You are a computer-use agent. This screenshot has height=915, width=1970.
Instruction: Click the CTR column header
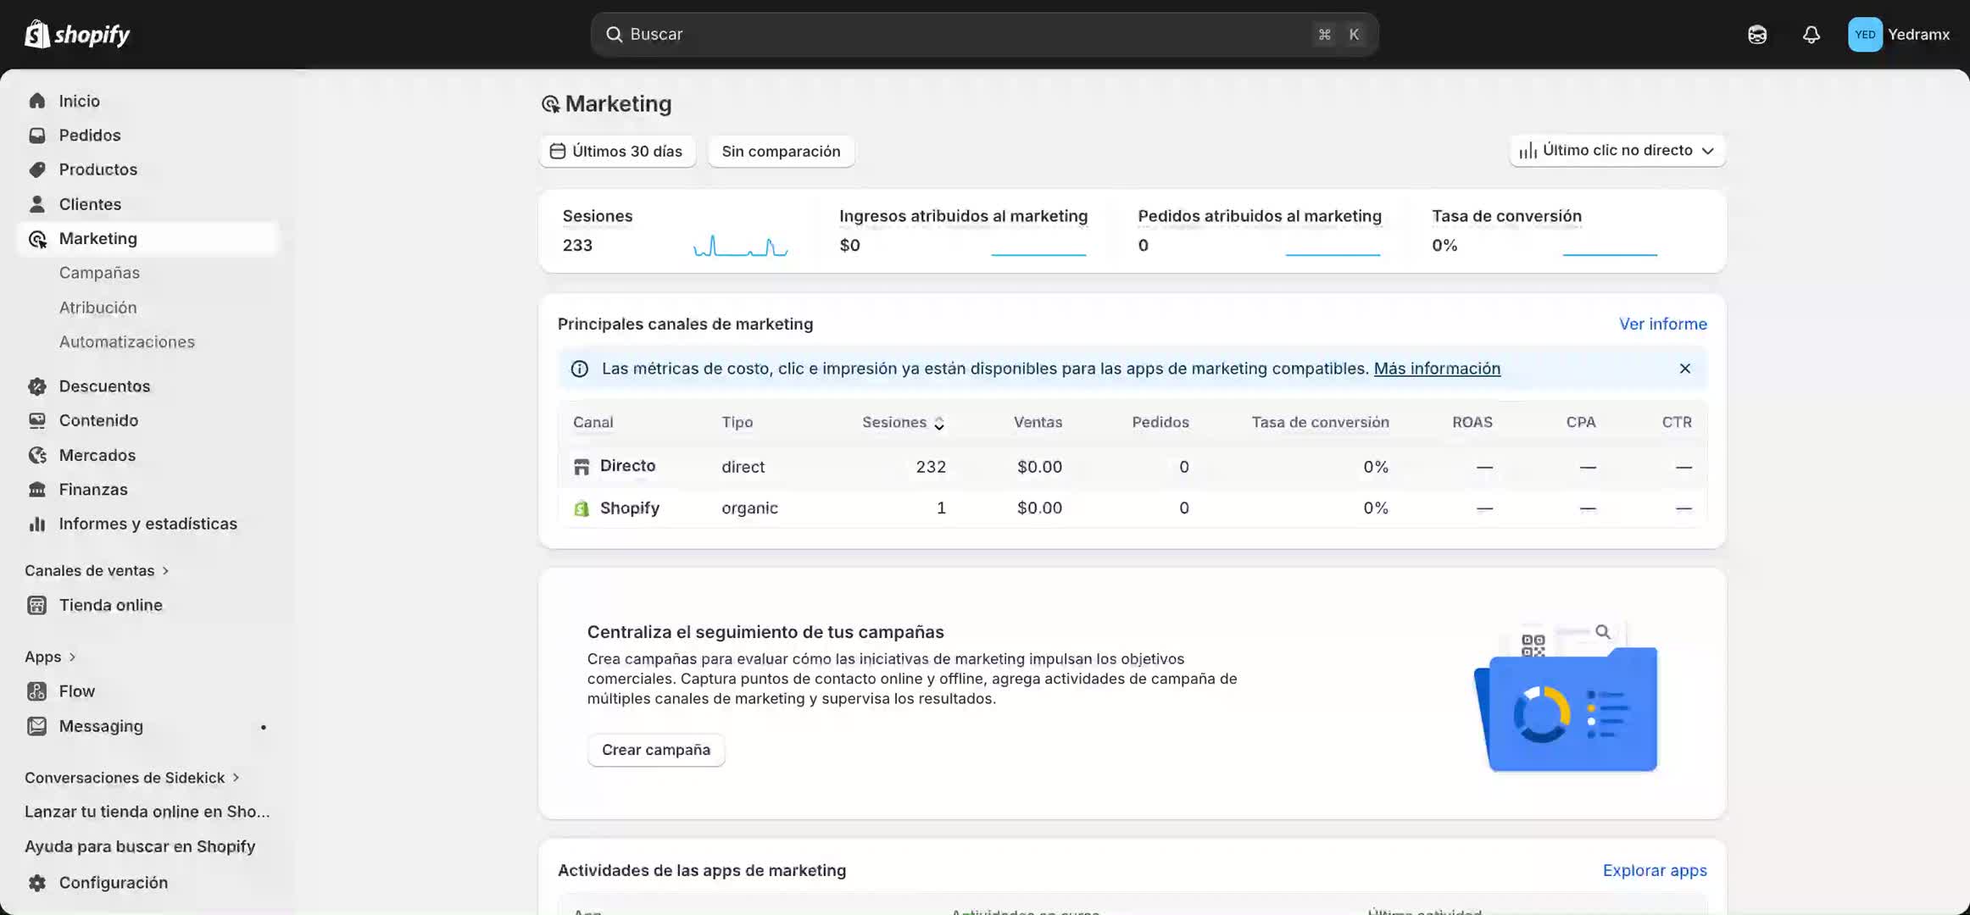click(x=1676, y=422)
